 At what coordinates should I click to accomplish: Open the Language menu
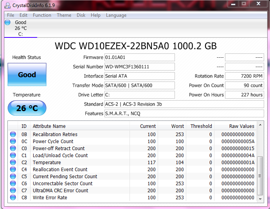pos(116,15)
